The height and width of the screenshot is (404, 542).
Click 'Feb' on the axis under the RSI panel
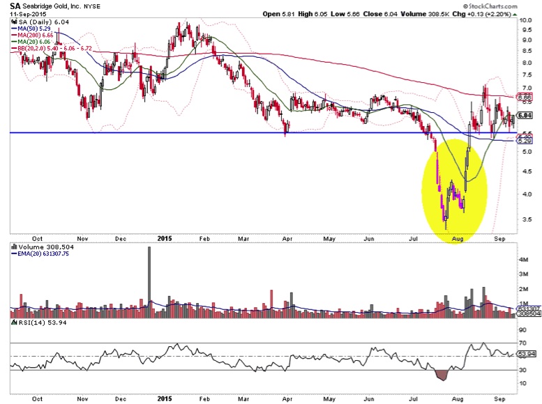204,399
